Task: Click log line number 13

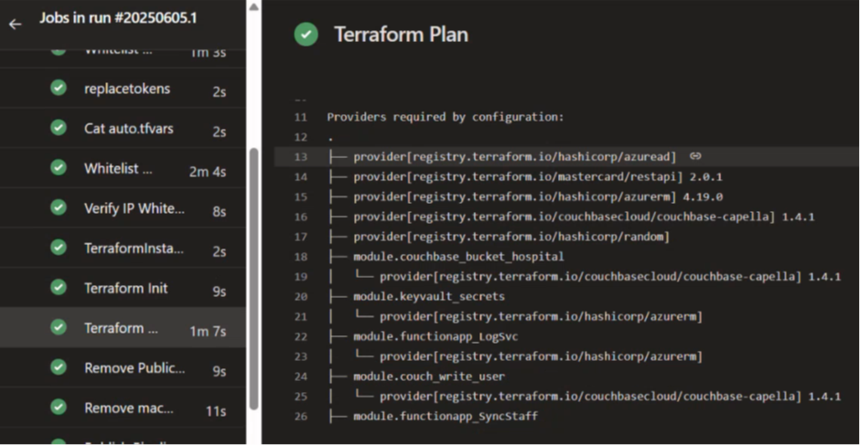Action: (x=301, y=156)
